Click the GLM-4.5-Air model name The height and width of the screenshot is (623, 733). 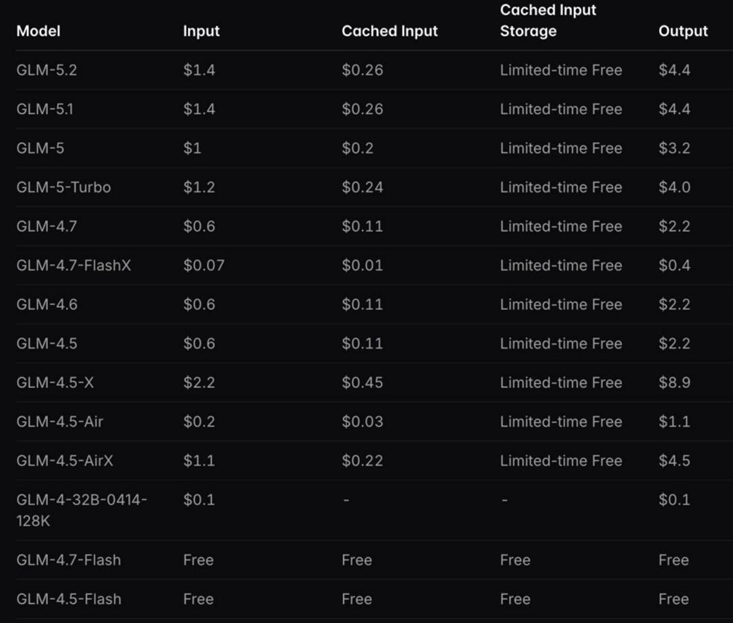(60, 422)
